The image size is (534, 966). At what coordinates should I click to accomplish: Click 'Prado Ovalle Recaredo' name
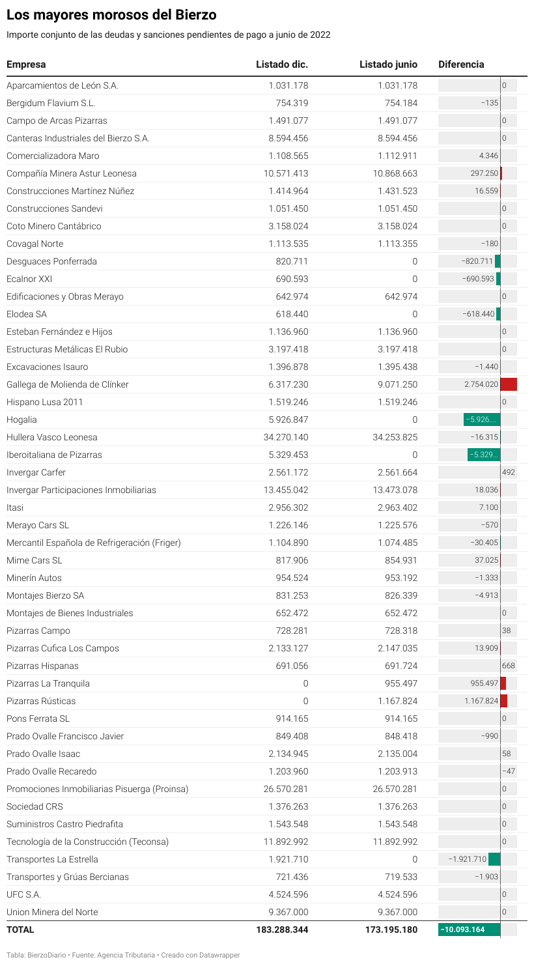click(x=51, y=771)
